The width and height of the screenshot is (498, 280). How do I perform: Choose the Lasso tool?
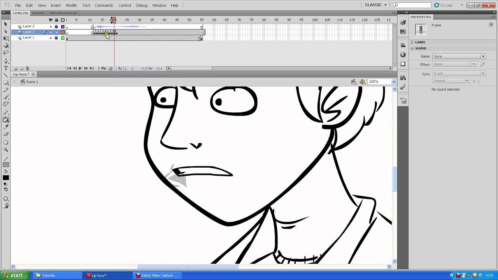click(x=6, y=52)
